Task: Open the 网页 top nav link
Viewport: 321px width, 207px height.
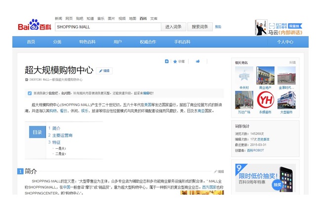Action: [x=69, y=18]
